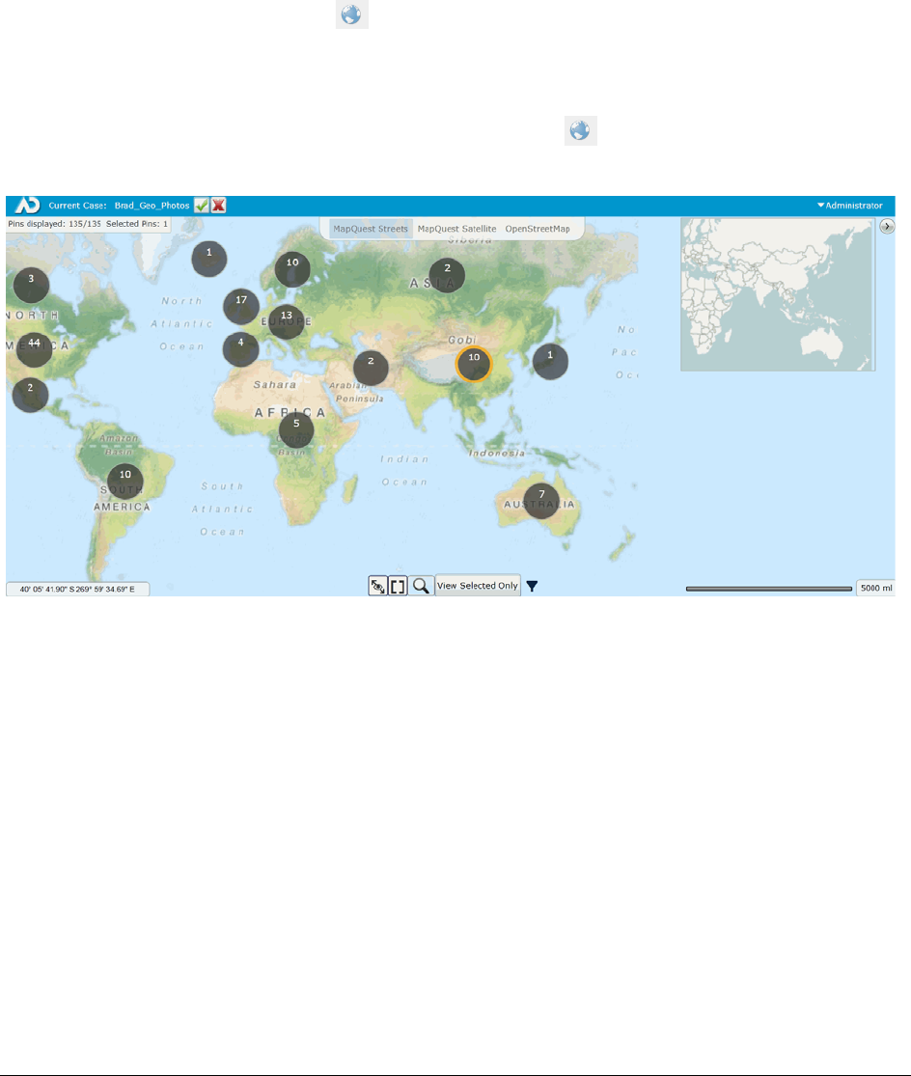This screenshot has width=911, height=1076.
Task: Click the magnifying glass search tool
Action: point(421,586)
